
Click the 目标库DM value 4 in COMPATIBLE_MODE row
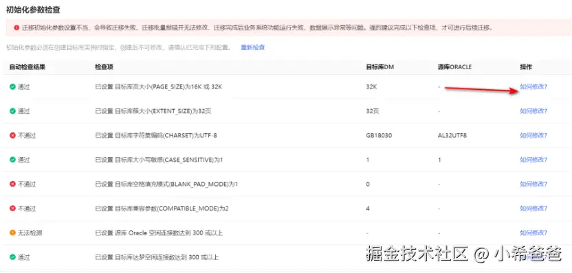tap(368, 209)
